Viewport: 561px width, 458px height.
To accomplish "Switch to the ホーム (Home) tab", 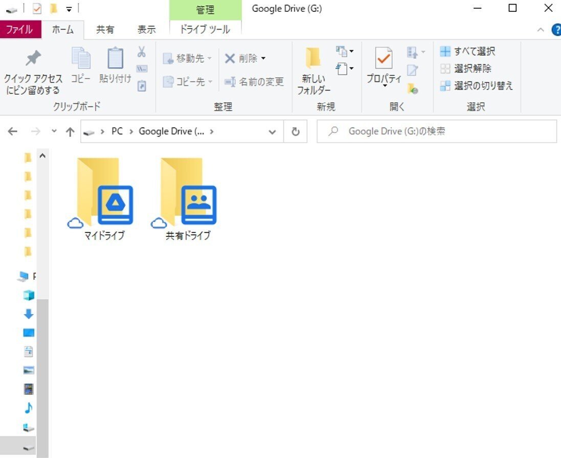I will [63, 30].
